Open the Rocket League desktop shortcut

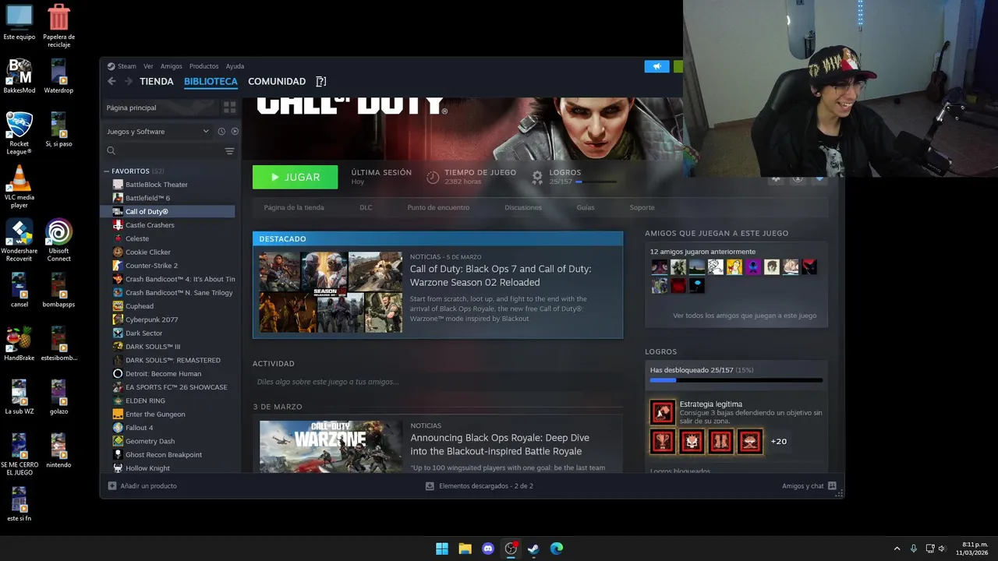(19, 132)
